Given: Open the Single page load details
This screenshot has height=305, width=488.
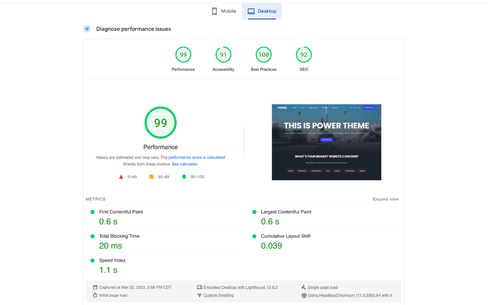Looking at the screenshot, I should 323,287.
